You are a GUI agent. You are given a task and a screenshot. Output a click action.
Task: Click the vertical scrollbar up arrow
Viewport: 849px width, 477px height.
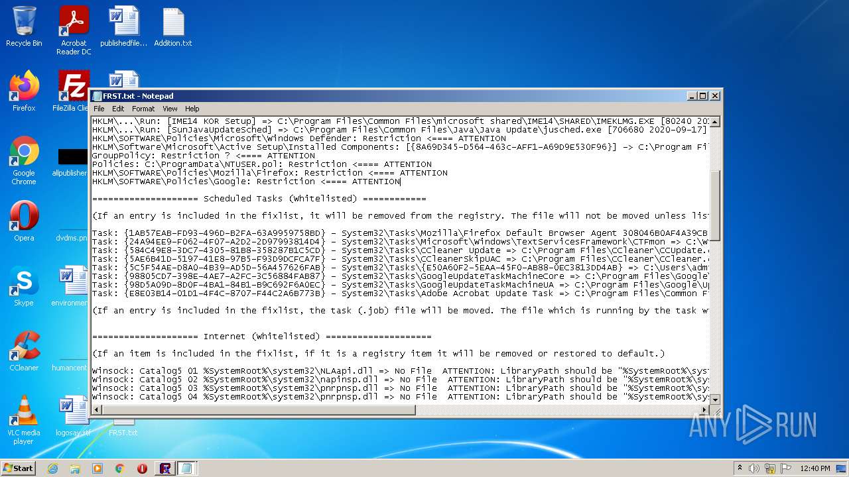(715, 122)
